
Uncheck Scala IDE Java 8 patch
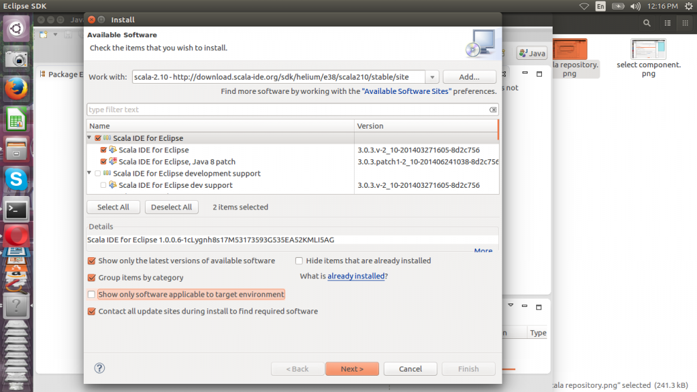click(x=103, y=162)
